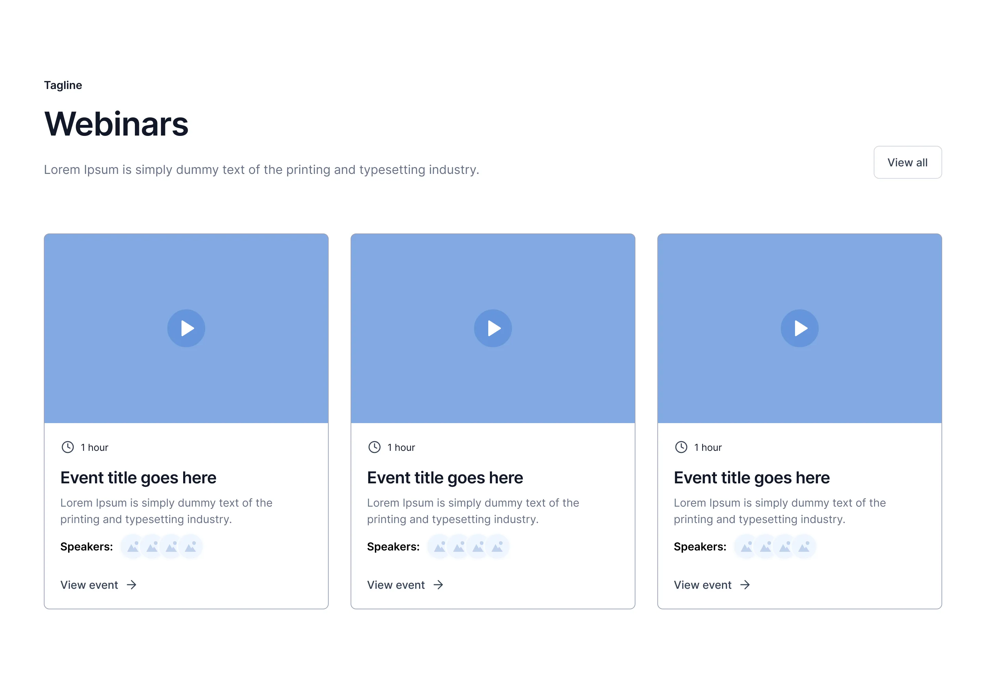
Task: Click the '1 hour' duration in the third card
Action: coord(708,447)
